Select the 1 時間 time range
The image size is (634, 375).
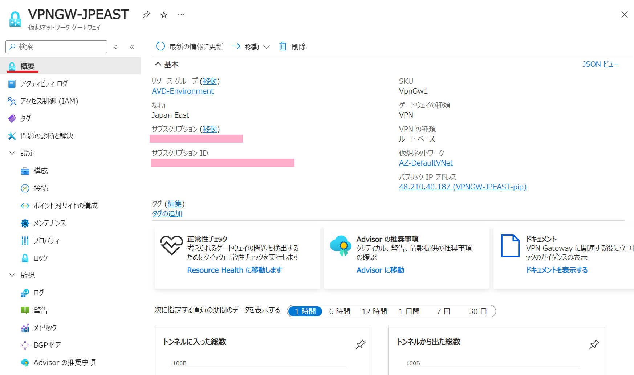[x=305, y=311]
